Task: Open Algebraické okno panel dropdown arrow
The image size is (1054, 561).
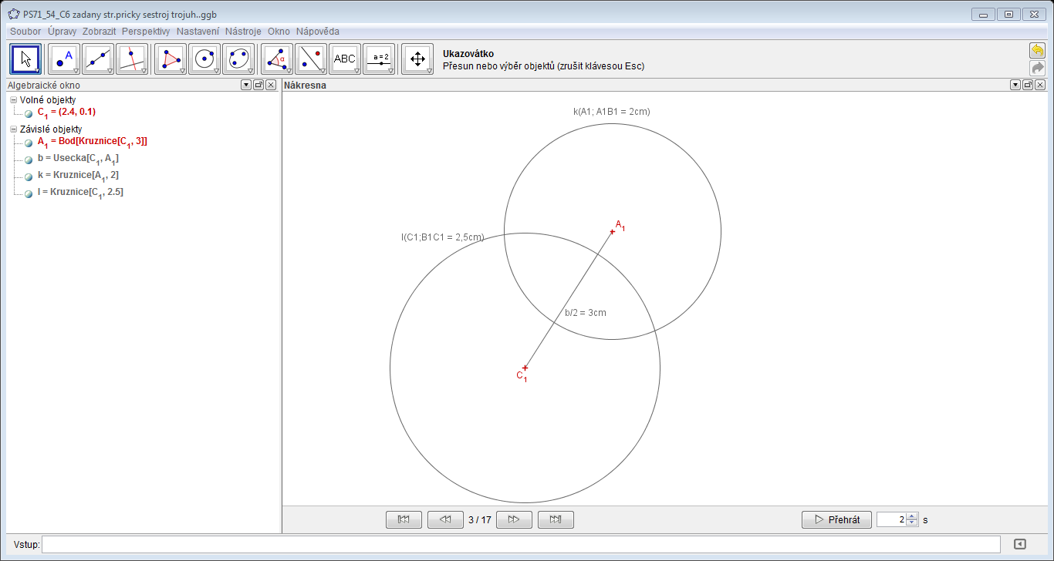Action: point(246,86)
